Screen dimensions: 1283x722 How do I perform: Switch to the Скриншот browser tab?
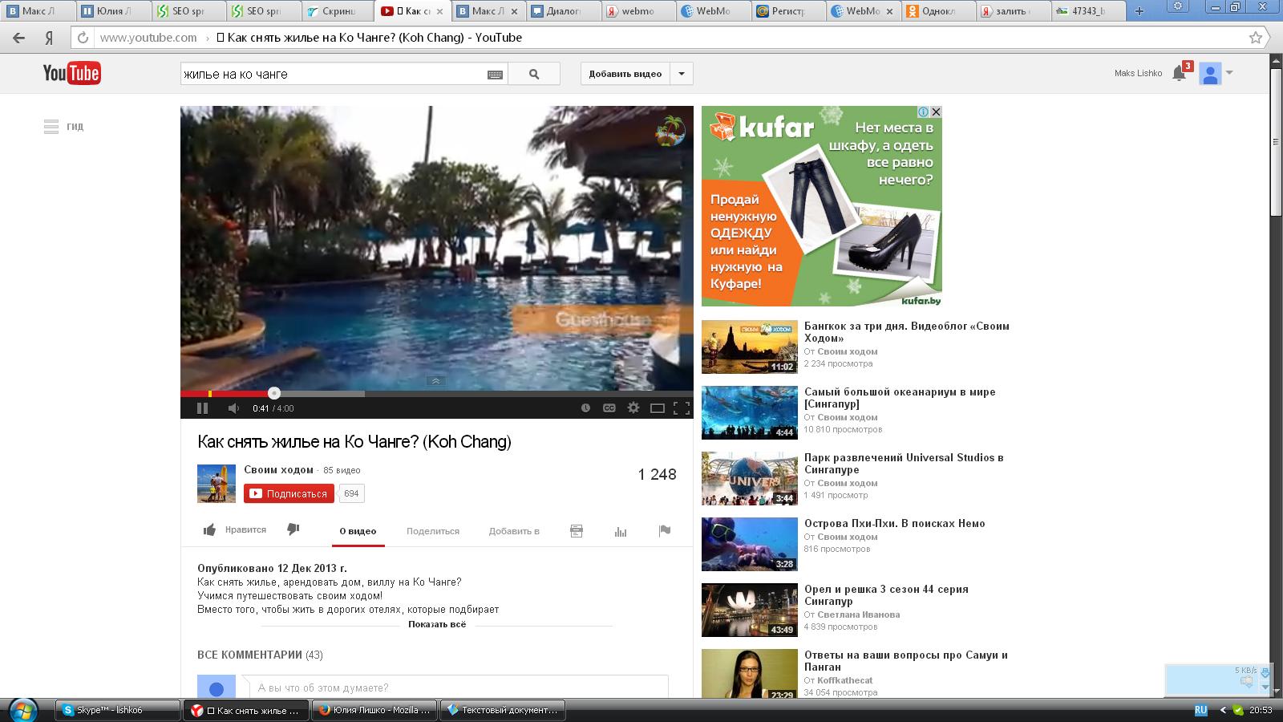point(338,11)
